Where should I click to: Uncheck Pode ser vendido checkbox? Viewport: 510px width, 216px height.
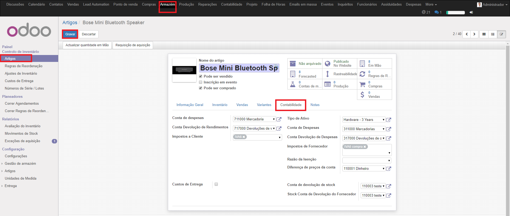(201, 77)
